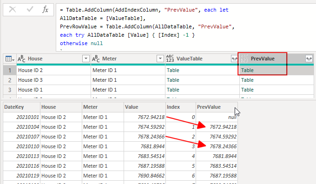Click the ABC type icon of House column

pyautogui.click(x=21, y=59)
